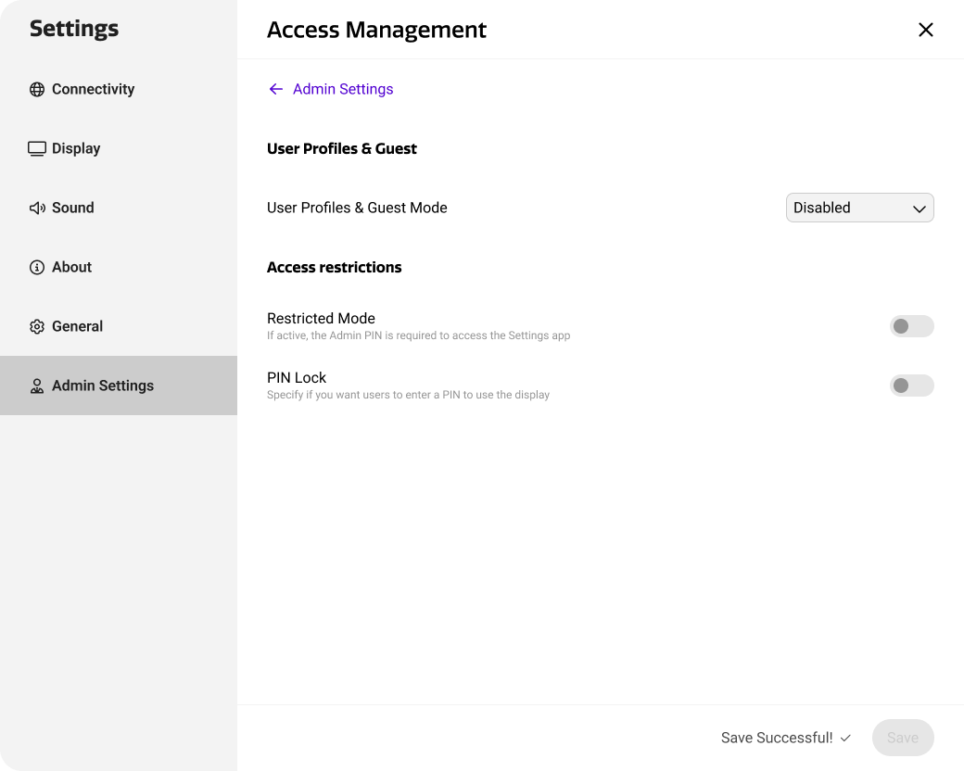
Task: Click the back arrow beside Admin Settings
Action: click(275, 89)
